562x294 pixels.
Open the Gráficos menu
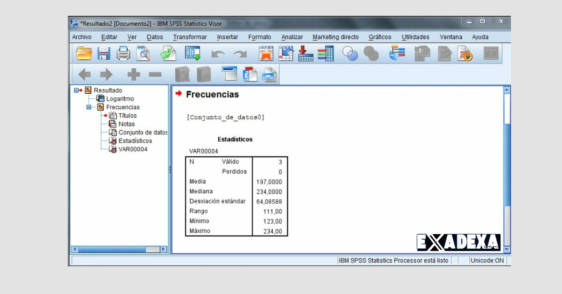point(379,37)
